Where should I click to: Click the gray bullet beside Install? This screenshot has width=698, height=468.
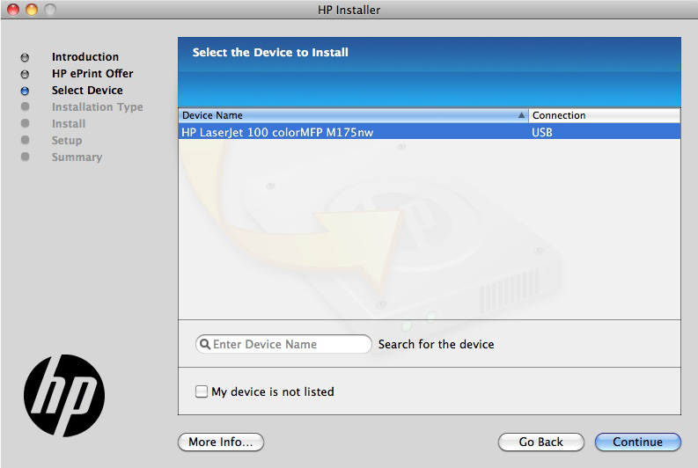point(25,123)
